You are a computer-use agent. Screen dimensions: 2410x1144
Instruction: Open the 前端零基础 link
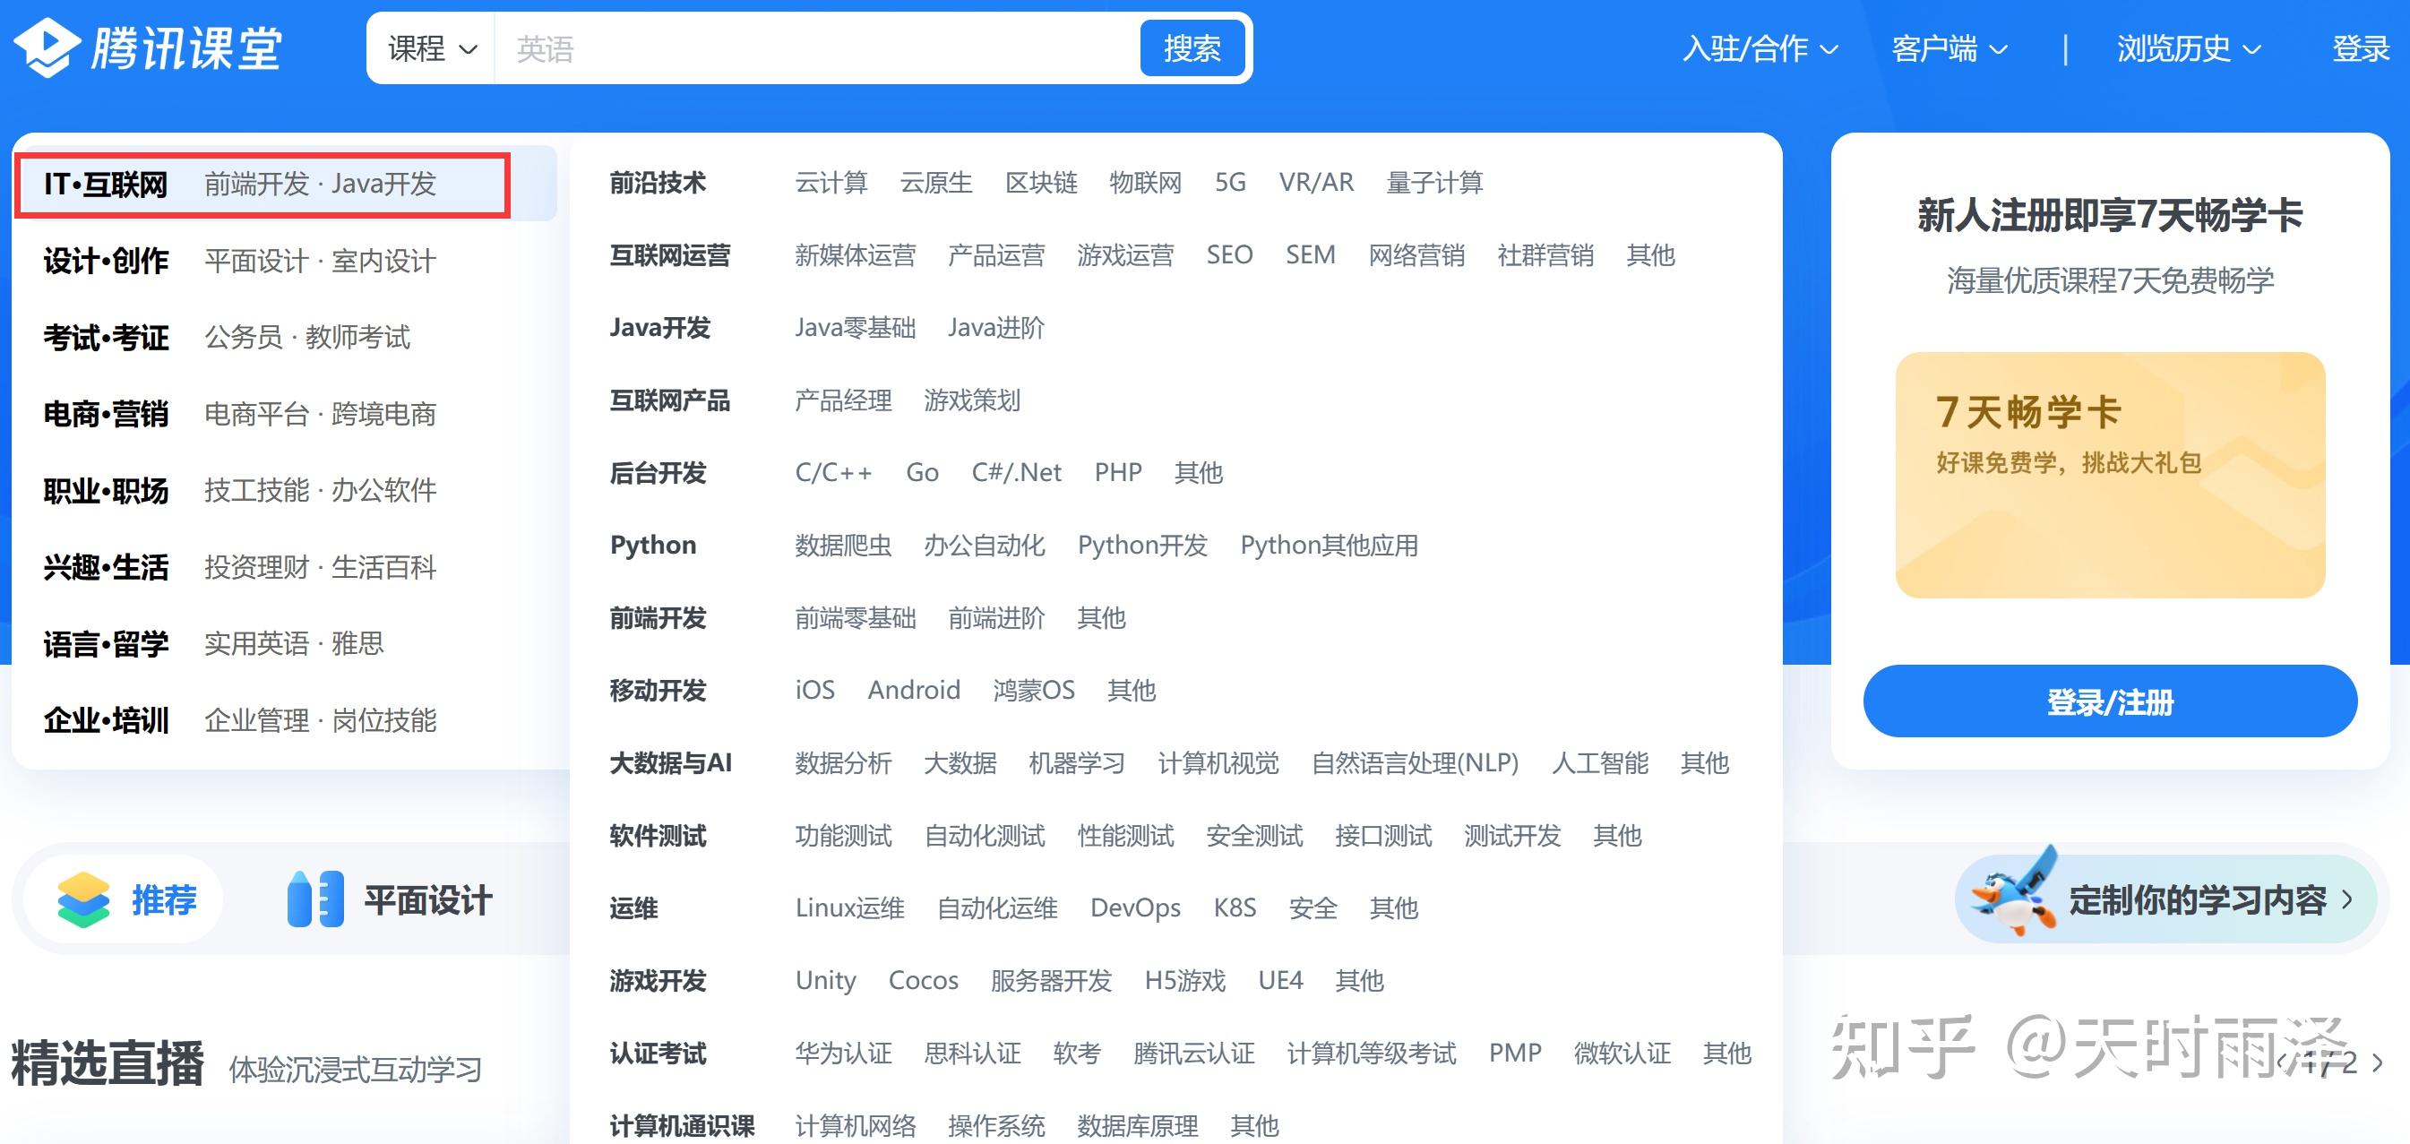pyautogui.click(x=855, y=618)
